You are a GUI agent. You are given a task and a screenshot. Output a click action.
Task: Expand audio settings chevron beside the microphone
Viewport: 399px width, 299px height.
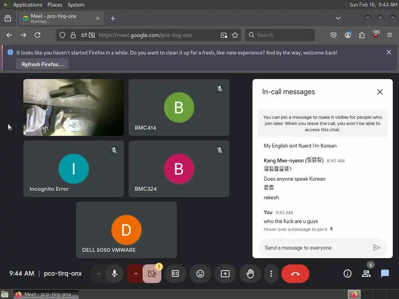click(x=99, y=274)
